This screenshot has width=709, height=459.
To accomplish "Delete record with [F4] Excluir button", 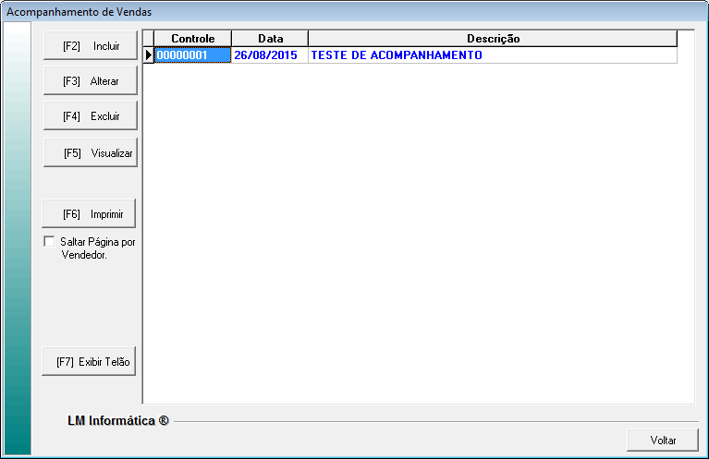I will [x=91, y=116].
